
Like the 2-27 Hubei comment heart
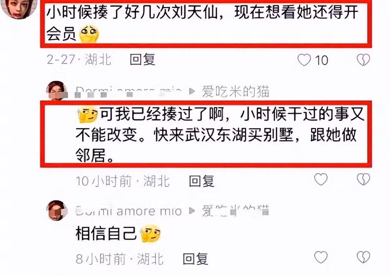click(x=304, y=60)
